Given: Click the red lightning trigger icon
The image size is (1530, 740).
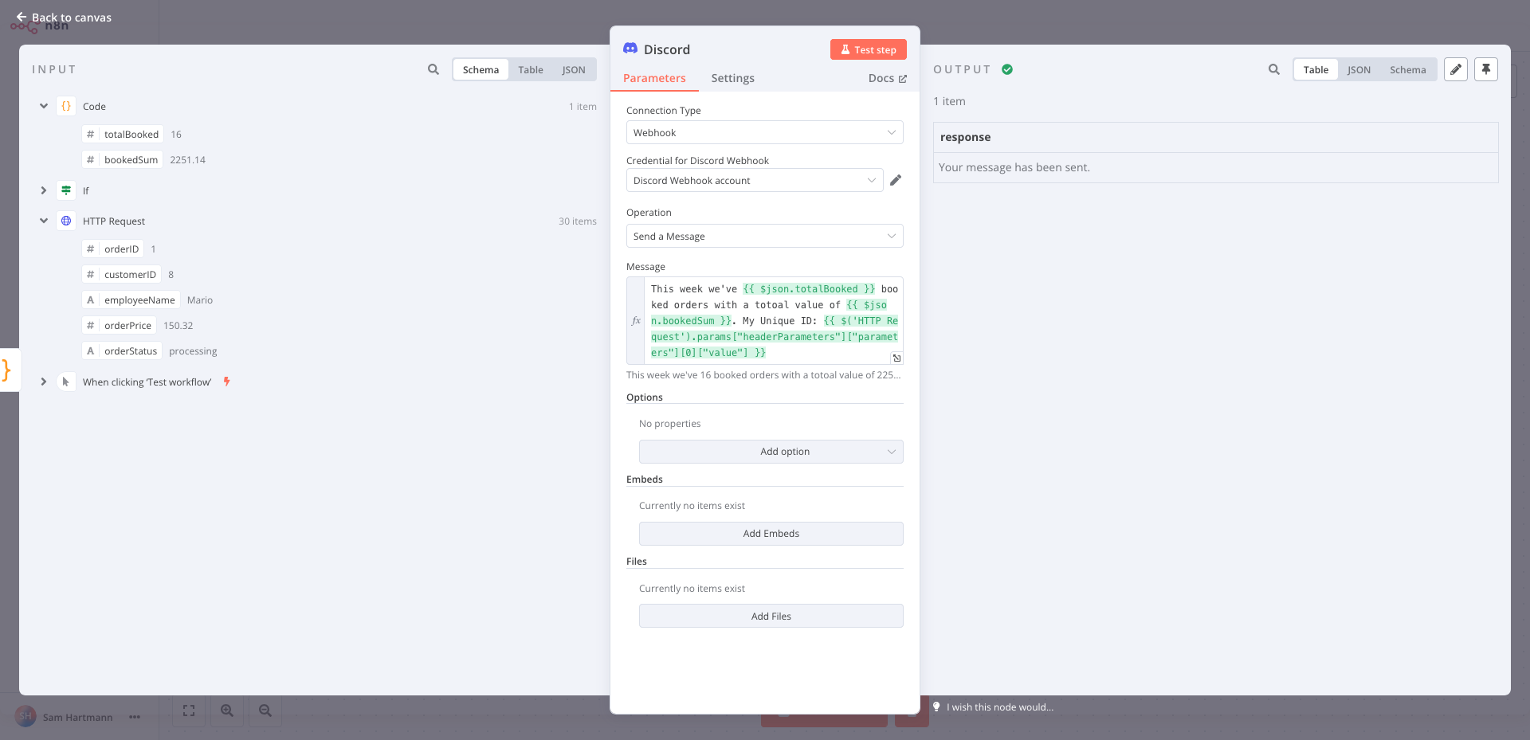Looking at the screenshot, I should pyautogui.click(x=227, y=382).
